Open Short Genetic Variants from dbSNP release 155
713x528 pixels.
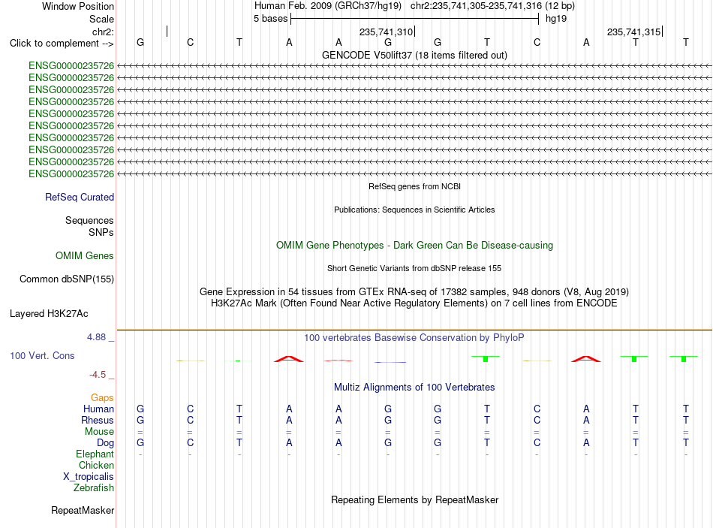[414, 268]
